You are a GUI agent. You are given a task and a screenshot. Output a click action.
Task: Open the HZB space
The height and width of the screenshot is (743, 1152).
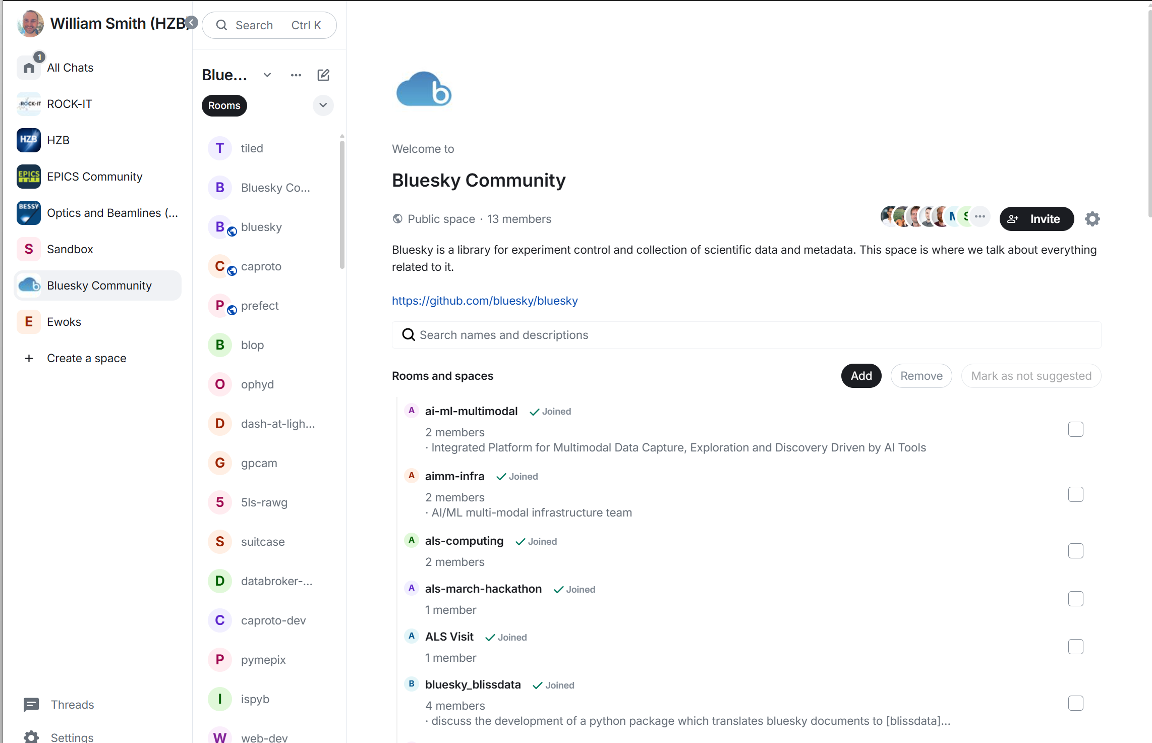[98, 140]
